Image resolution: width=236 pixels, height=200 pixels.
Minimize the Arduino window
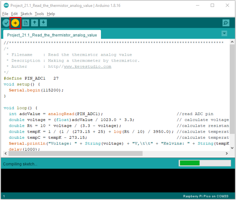point(198,5)
